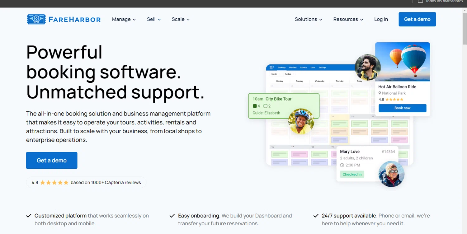
Task: Click the "City Bike Tour" title
Action: click(x=279, y=99)
